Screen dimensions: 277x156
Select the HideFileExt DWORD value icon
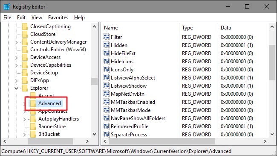point(107,53)
